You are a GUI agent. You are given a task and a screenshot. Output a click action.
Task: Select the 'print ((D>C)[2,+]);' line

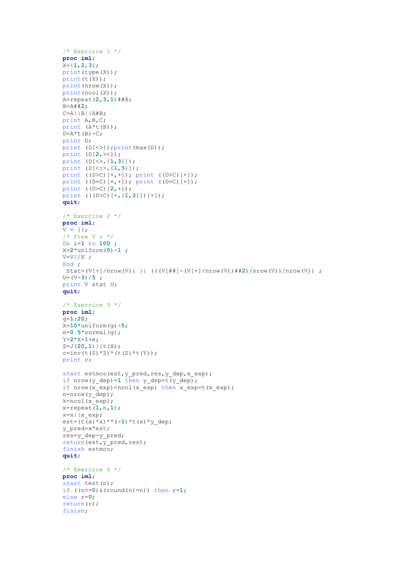coord(97,189)
